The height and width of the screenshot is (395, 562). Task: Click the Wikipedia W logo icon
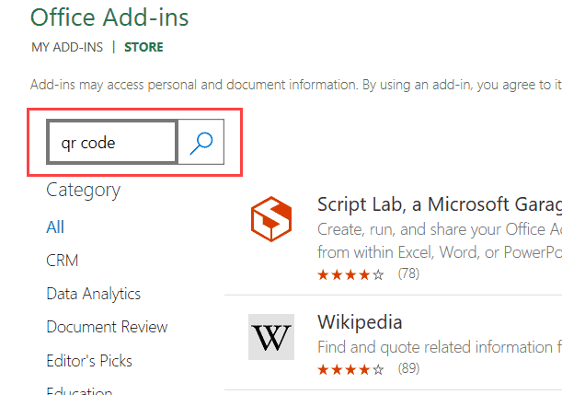[270, 337]
